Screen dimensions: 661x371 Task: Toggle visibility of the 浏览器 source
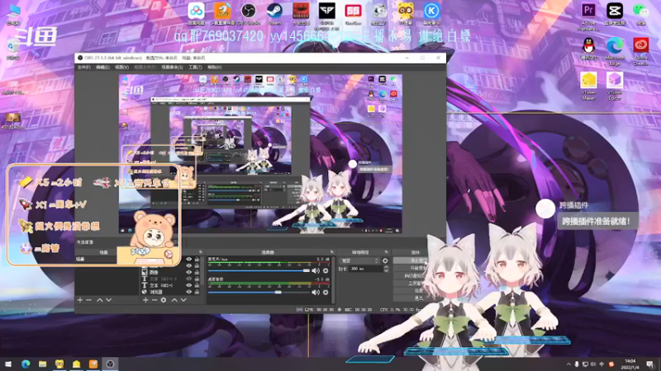click(189, 292)
